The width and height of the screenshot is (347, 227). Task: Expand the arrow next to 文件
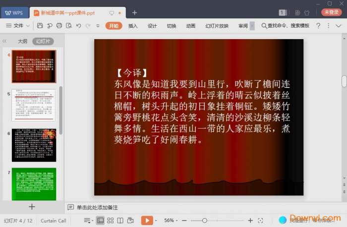tap(28, 26)
